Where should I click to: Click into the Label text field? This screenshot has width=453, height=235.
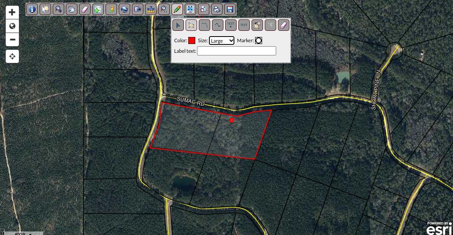[237, 51]
